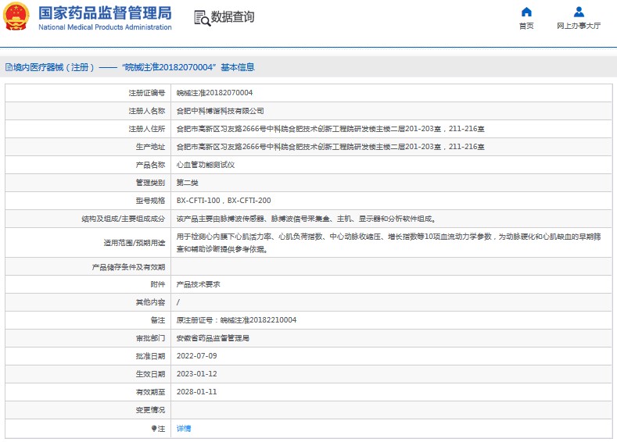Click the 国家药品监督管理局 site title

(x=105, y=12)
